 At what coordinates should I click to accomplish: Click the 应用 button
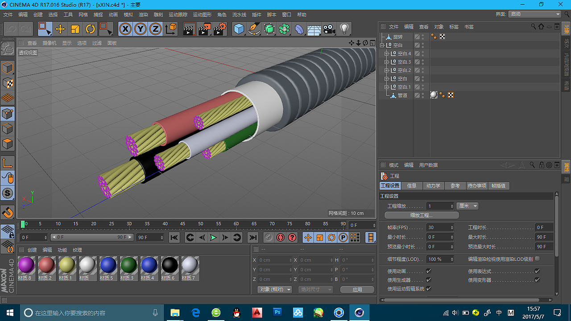[357, 289]
